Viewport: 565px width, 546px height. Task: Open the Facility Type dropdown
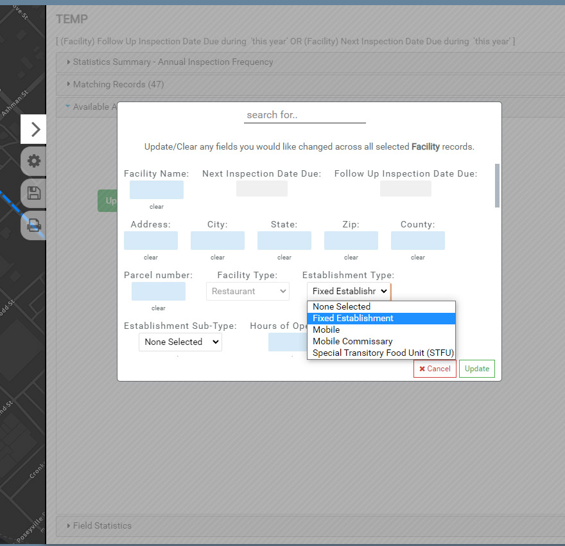pos(247,291)
